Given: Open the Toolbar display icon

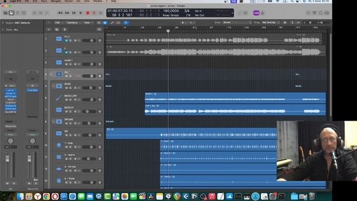Looking at the screenshot, I should pyautogui.click(x=23, y=13).
